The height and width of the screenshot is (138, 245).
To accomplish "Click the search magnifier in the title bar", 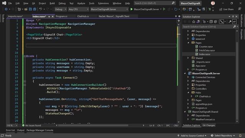I will coord(173,3).
